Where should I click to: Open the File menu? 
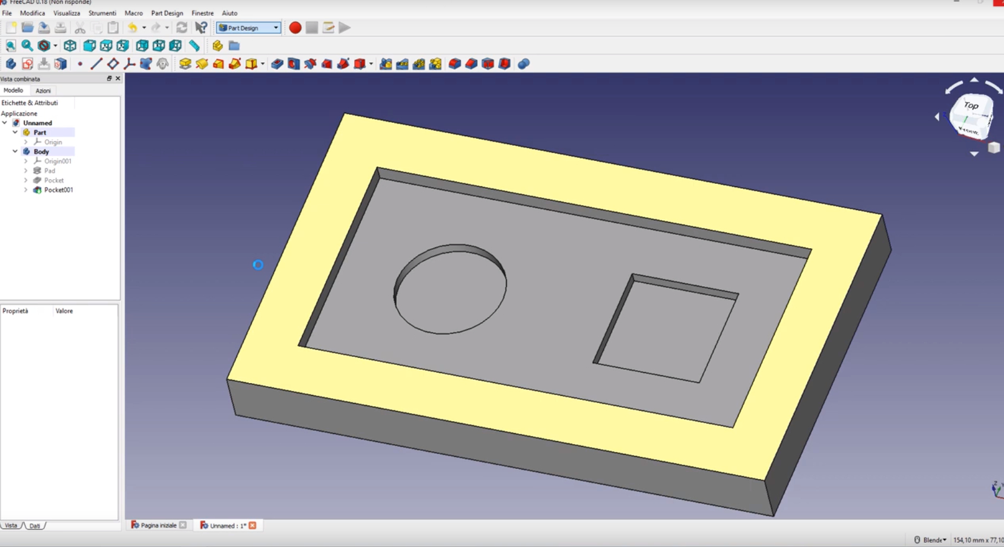pos(7,13)
